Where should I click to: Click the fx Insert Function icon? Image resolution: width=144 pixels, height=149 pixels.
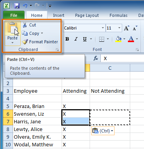point(96,58)
